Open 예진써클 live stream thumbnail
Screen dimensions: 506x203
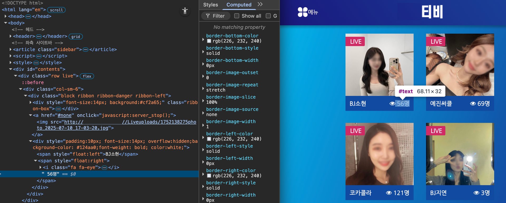click(x=460, y=65)
